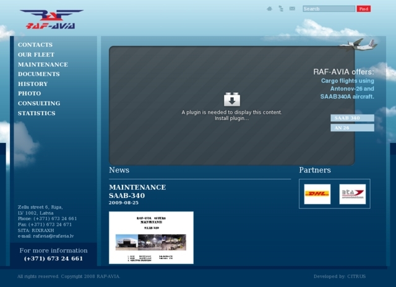Click the RAF-AVIA offers heading
Viewport: 396px width, 287px height.
[x=343, y=72]
